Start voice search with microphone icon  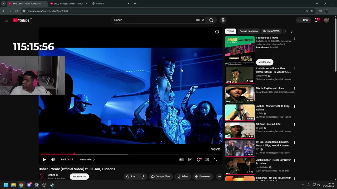[223, 20]
